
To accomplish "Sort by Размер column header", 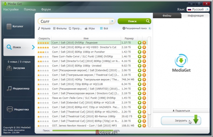I will [129, 38].
